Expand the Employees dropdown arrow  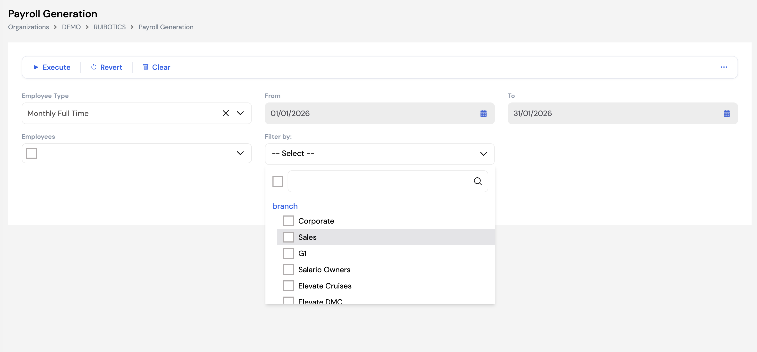[x=240, y=153]
